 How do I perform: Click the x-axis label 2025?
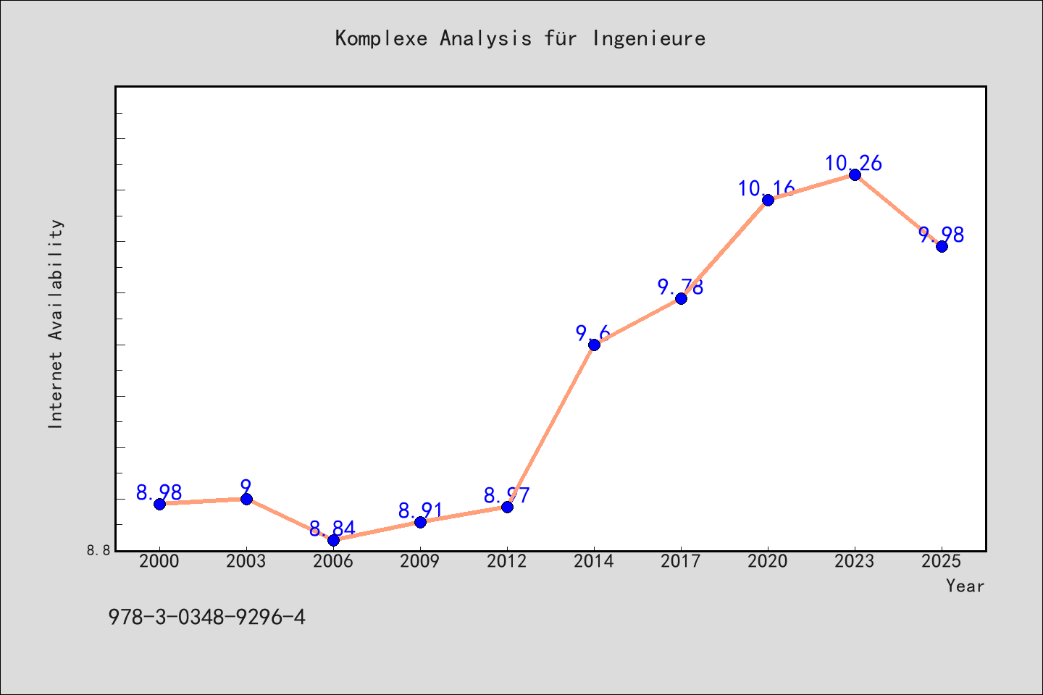[942, 561]
